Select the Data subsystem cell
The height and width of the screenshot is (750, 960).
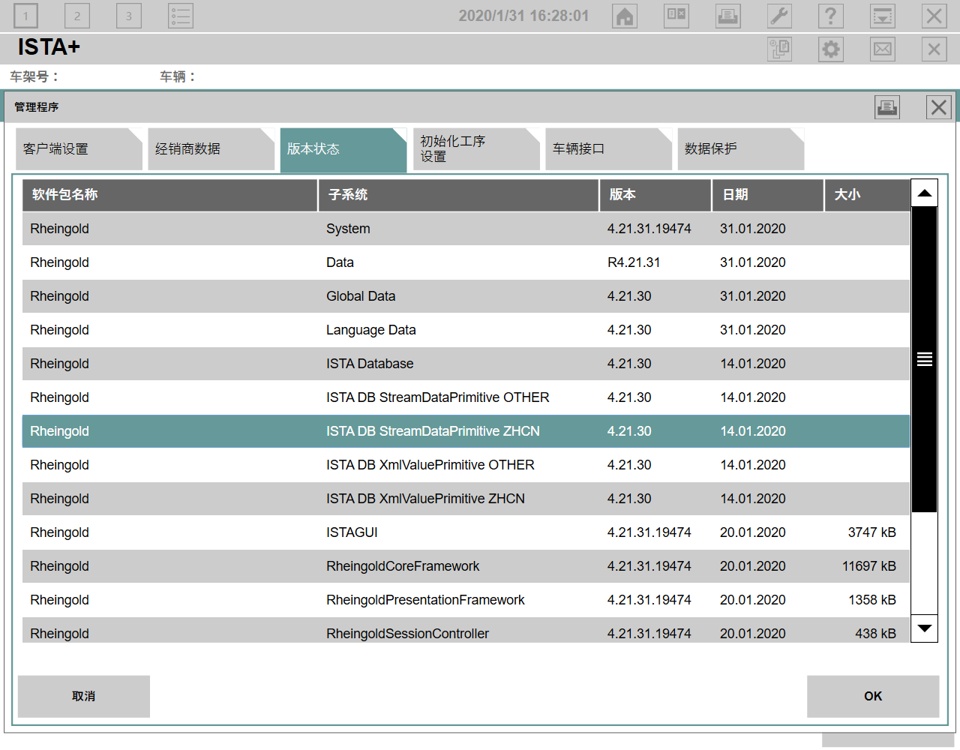pos(340,262)
